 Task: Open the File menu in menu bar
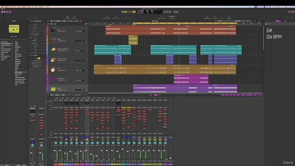pyautogui.click(x=11, y=7)
